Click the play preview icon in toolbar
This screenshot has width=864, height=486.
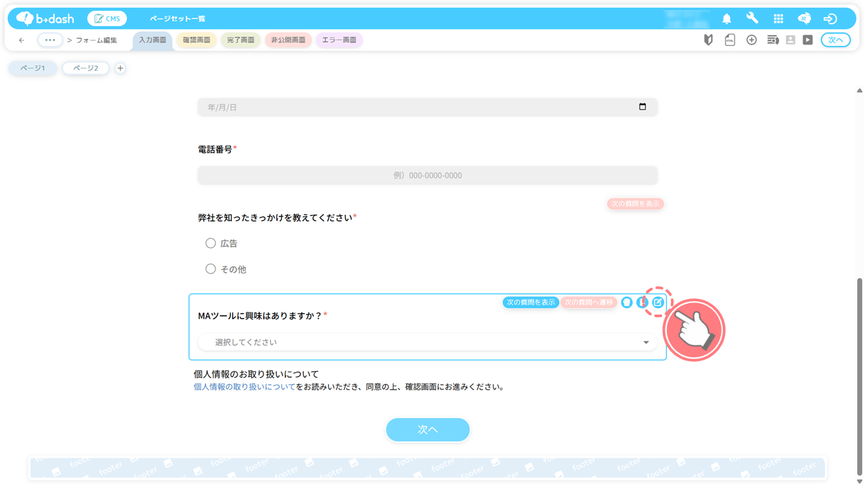coord(807,40)
